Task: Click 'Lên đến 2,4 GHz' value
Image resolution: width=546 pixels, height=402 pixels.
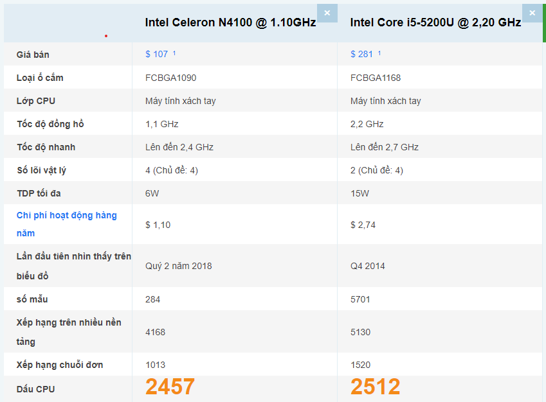Action: (179, 147)
